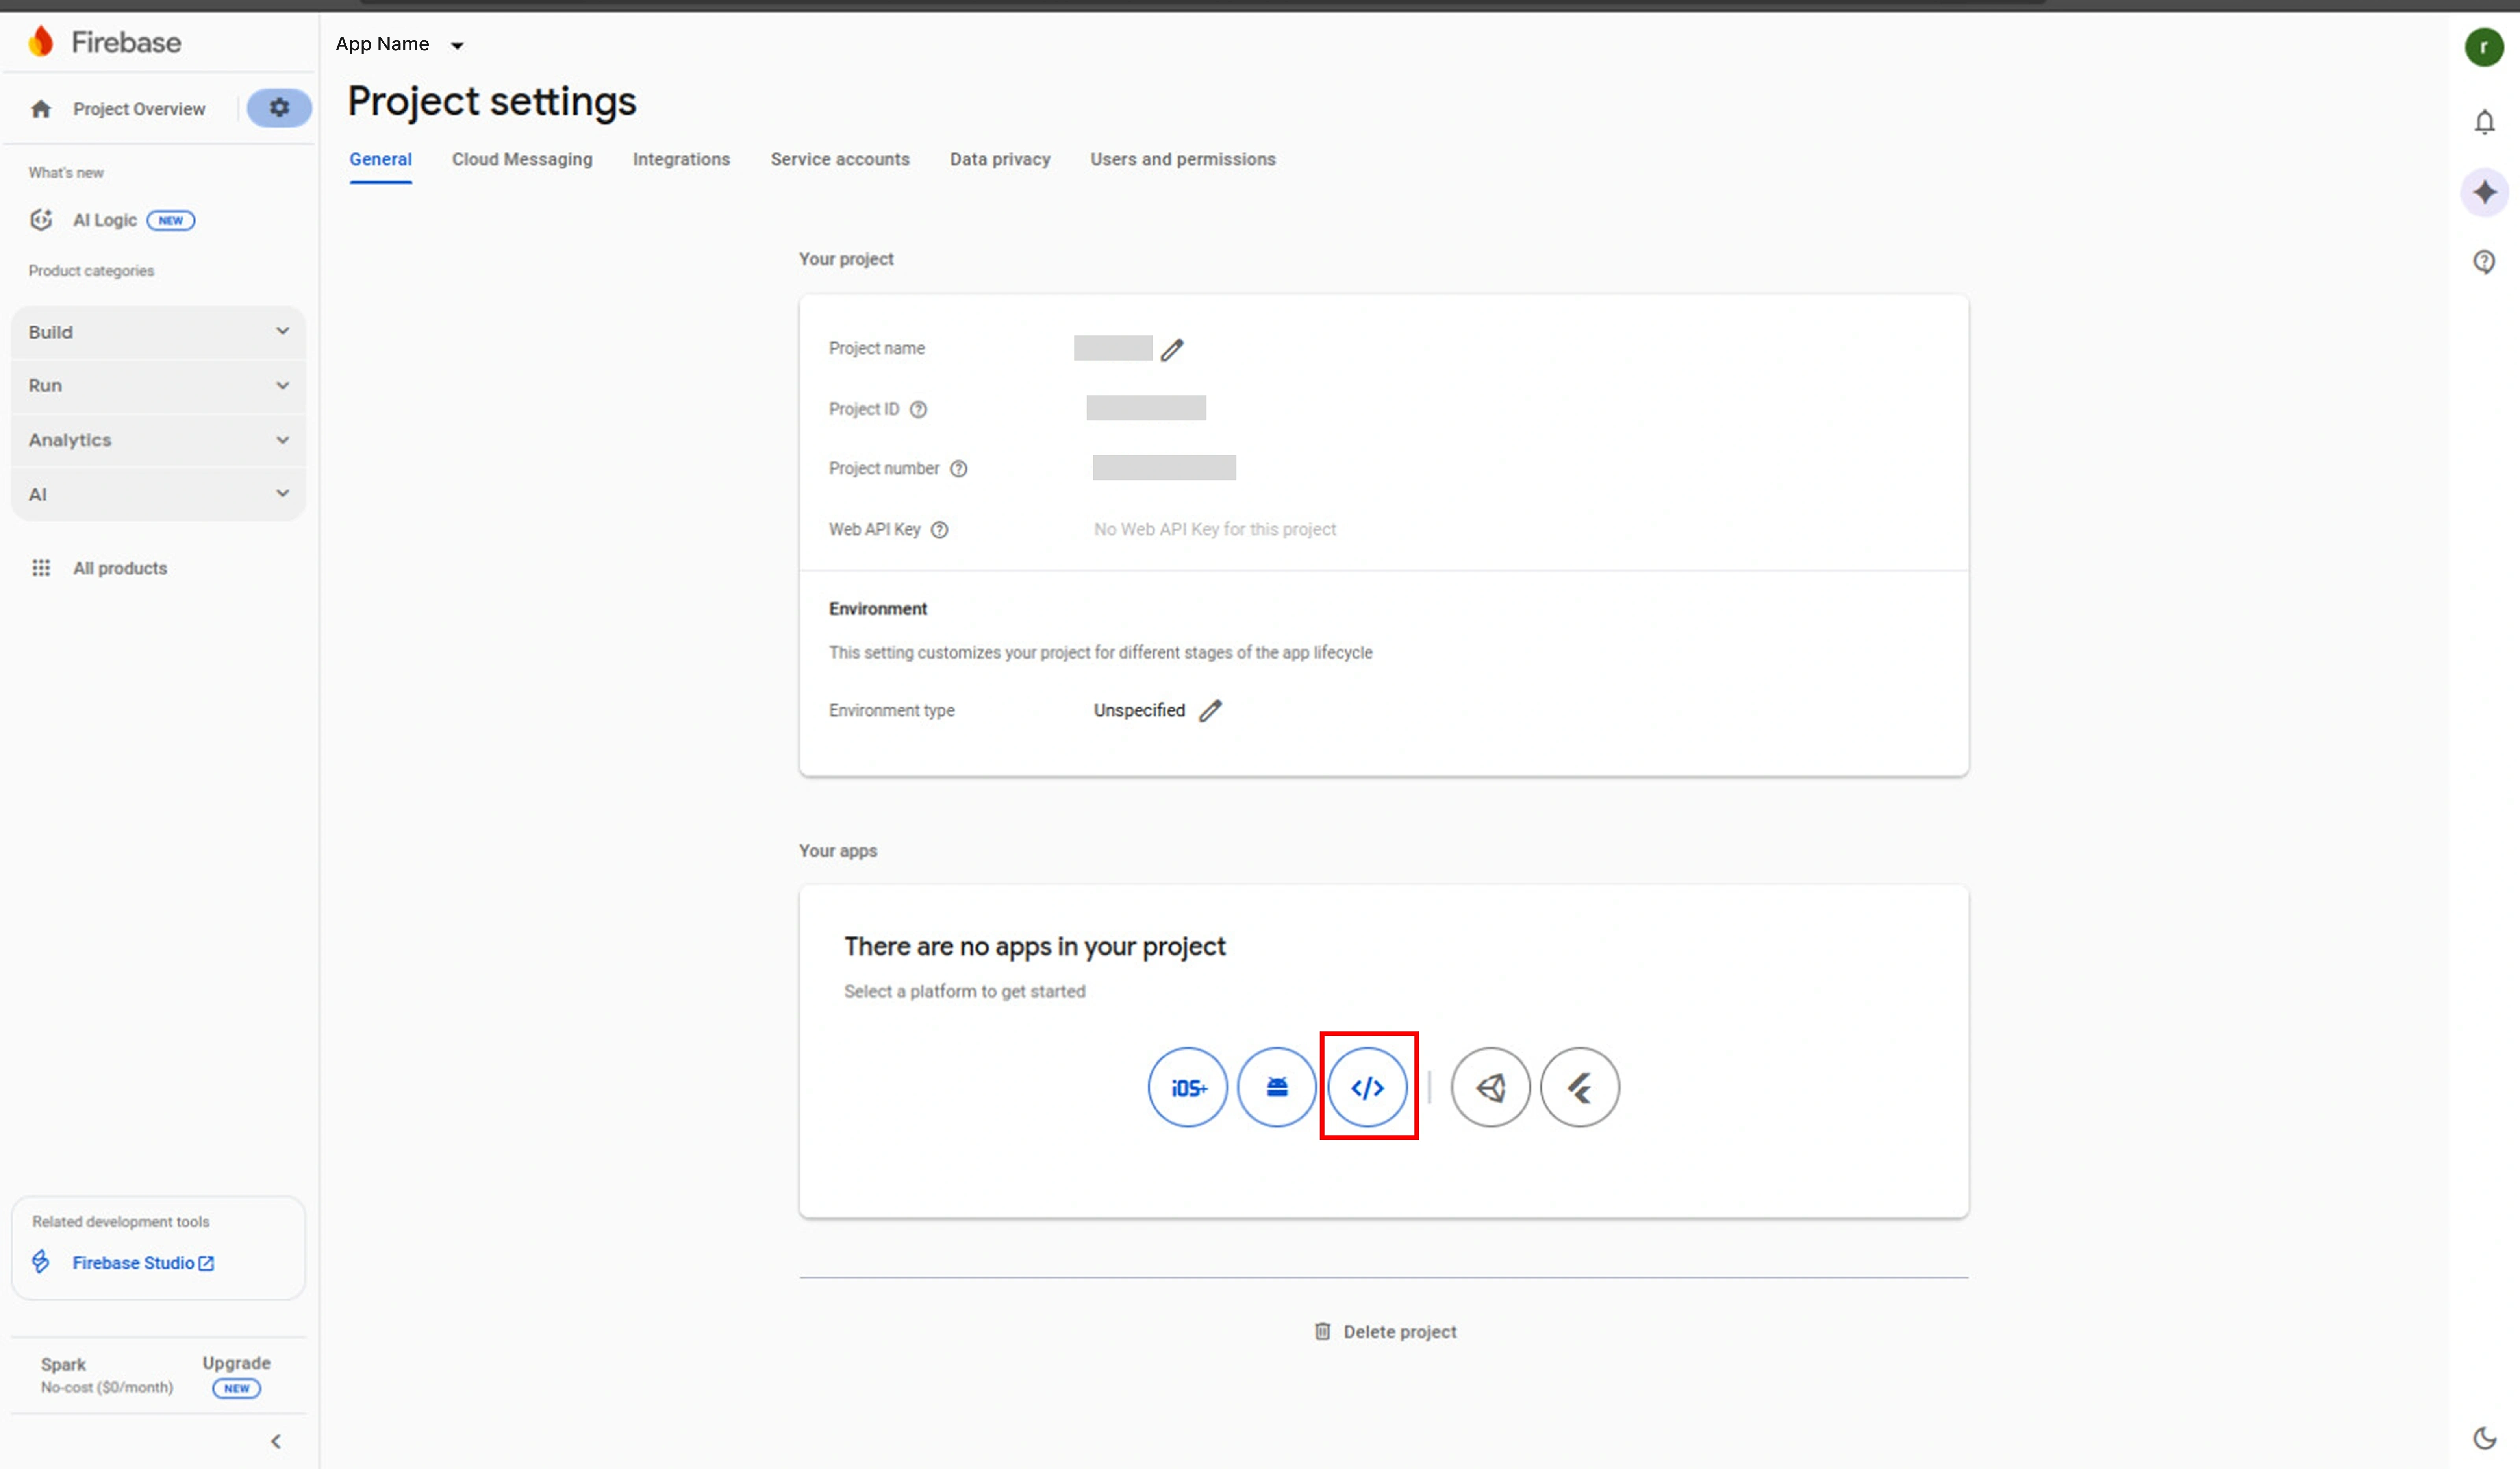
Task: Click the NEW badge beside AI Logic
Action: tap(171, 220)
